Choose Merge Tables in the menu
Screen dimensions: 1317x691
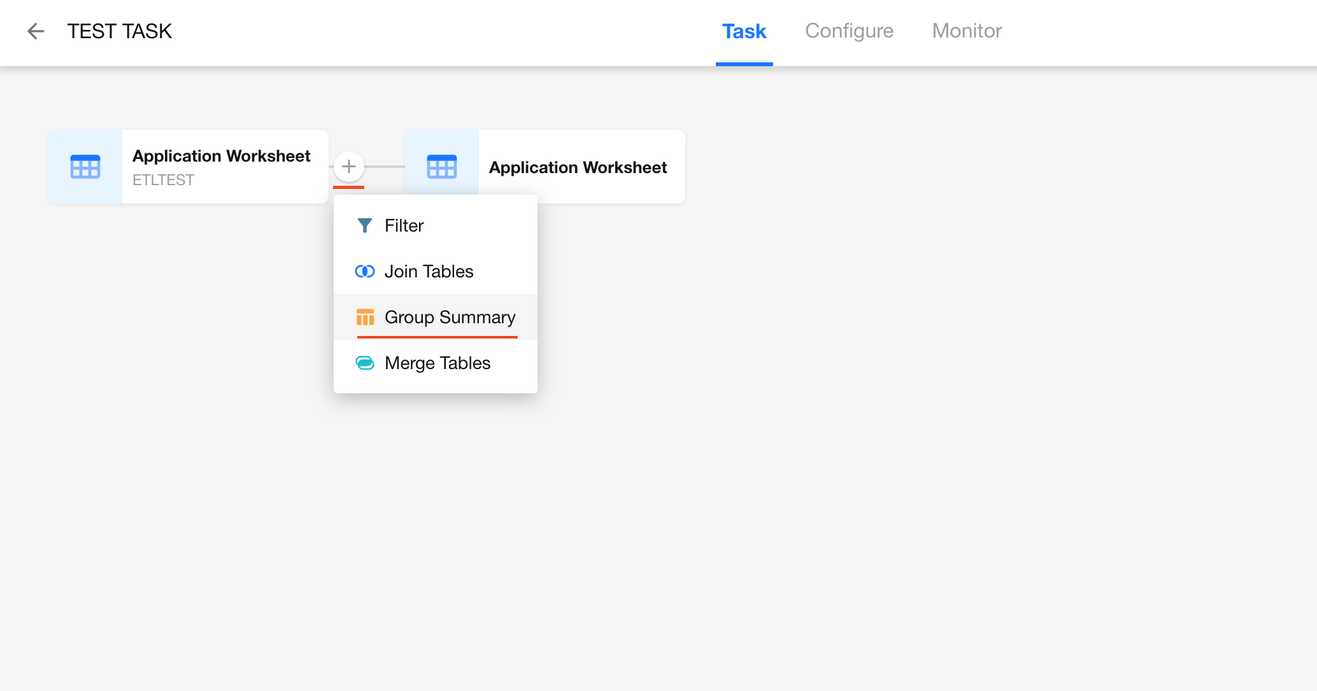pos(438,363)
